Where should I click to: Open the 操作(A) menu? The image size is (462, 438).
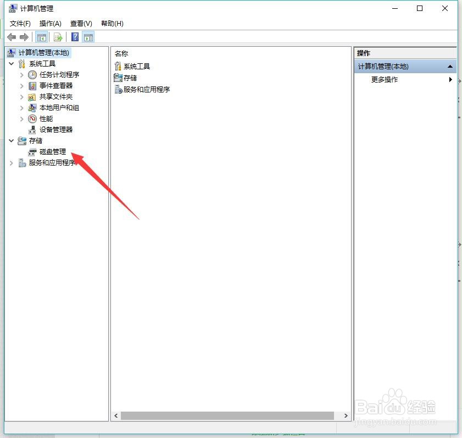point(51,23)
